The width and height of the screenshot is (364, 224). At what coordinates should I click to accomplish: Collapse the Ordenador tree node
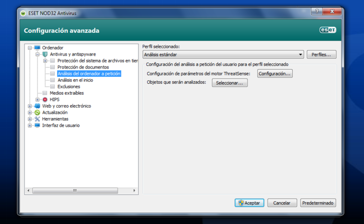[x=30, y=48]
